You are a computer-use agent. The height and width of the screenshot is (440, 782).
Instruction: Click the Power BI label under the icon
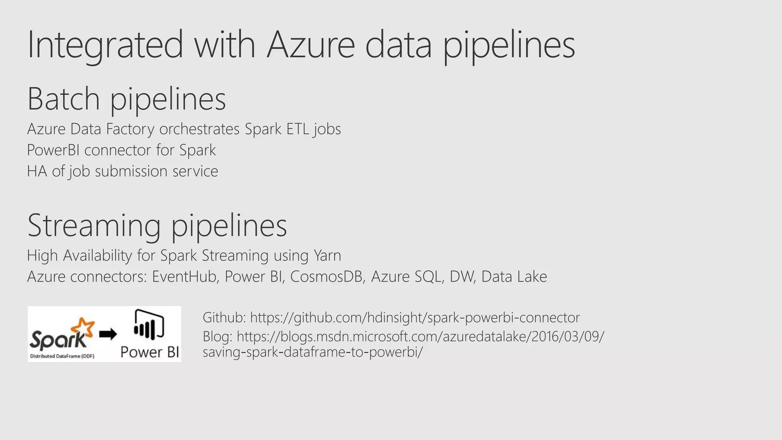(150, 352)
